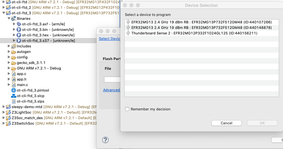Screen dimensions: 283x149
Task: Click the gecko_sdk_3.1.1 folder icon
Action: click(x=14, y=63)
